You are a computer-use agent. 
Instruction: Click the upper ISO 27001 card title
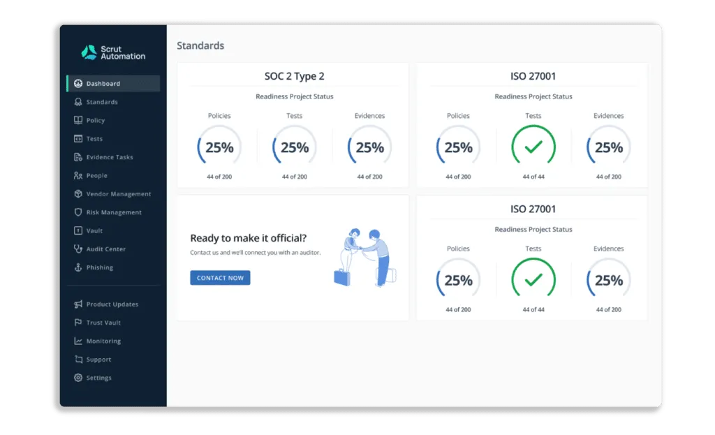coord(533,76)
